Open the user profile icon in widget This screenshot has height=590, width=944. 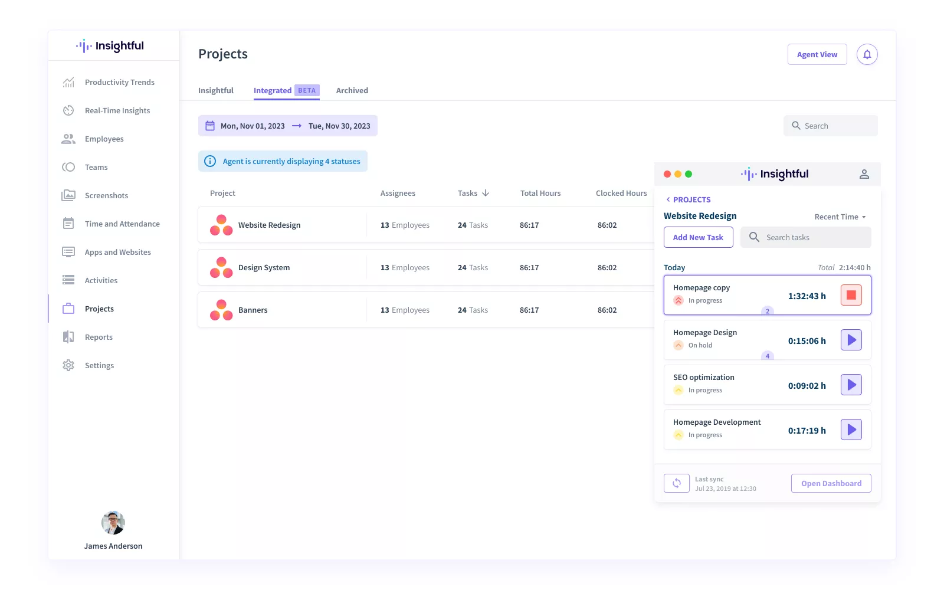click(864, 174)
